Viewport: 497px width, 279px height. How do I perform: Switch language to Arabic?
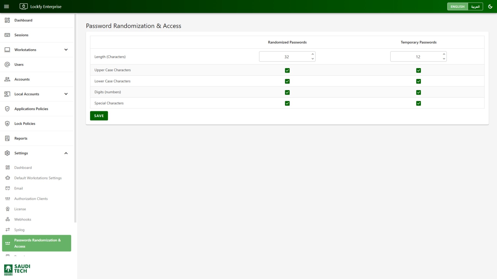click(x=475, y=6)
